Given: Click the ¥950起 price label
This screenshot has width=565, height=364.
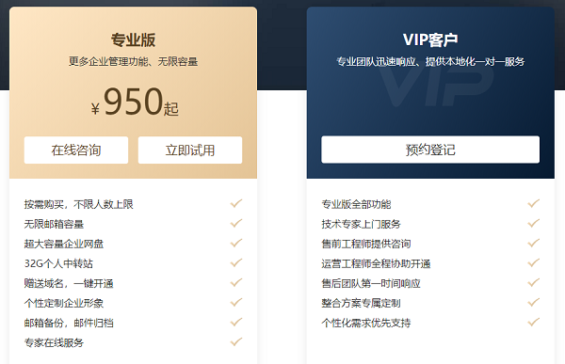Looking at the screenshot, I should pyautogui.click(x=135, y=102).
